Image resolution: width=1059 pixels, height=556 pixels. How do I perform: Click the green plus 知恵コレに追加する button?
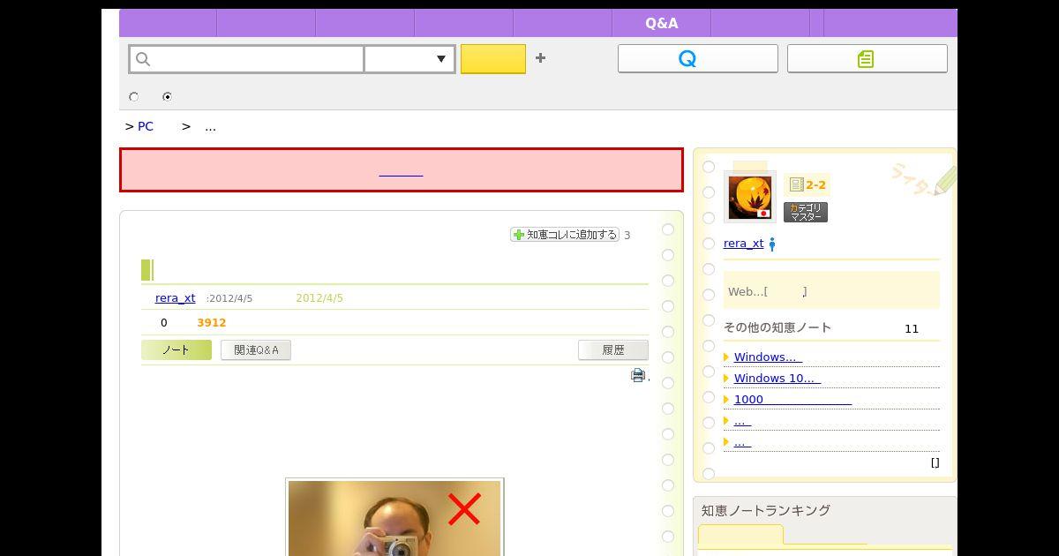coord(564,235)
